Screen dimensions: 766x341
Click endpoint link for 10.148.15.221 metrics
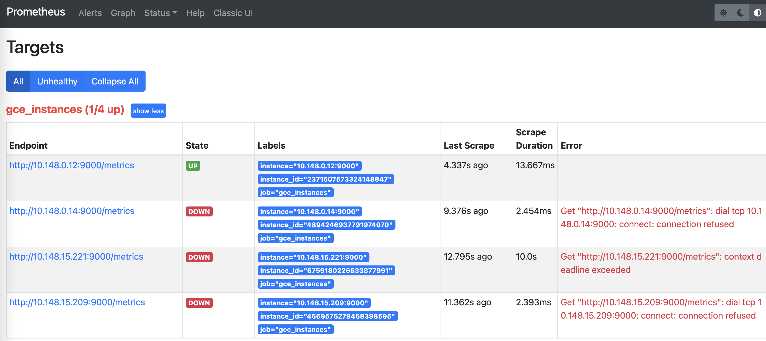[x=76, y=257]
